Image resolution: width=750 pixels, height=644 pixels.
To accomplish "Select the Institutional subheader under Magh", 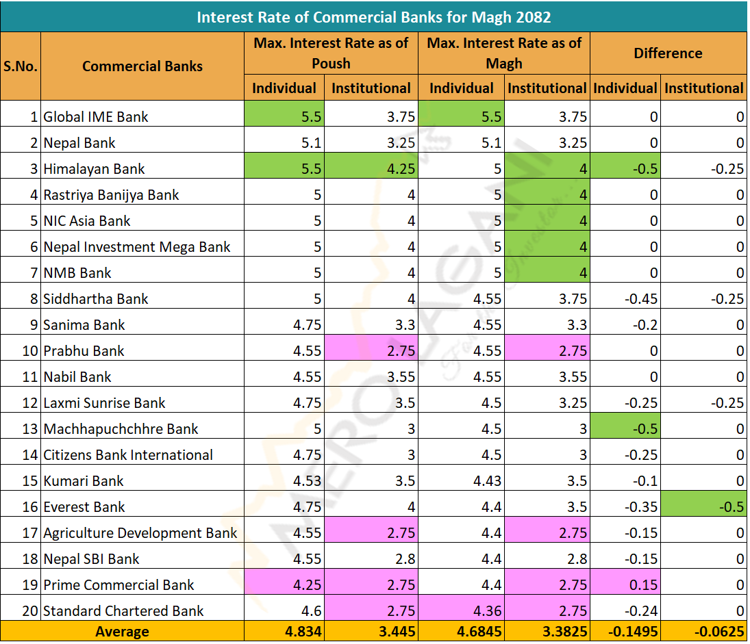I will [547, 88].
